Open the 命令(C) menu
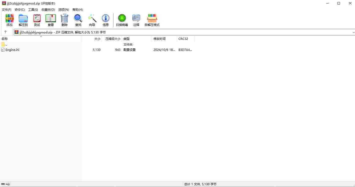The image size is (355, 187). coord(20,9)
